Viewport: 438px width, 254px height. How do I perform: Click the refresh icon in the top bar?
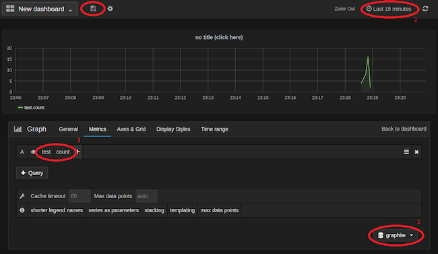[425, 9]
